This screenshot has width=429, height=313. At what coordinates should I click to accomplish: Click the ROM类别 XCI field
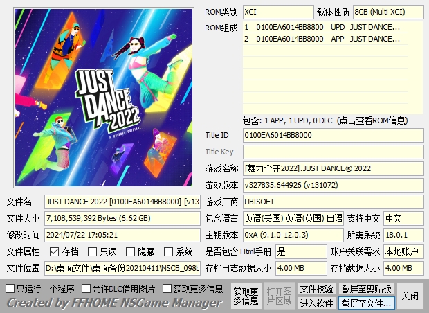pos(278,12)
